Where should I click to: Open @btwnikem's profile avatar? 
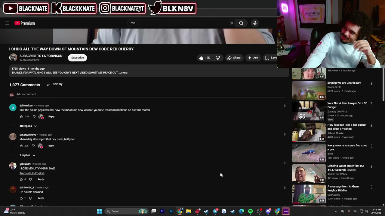(13, 107)
